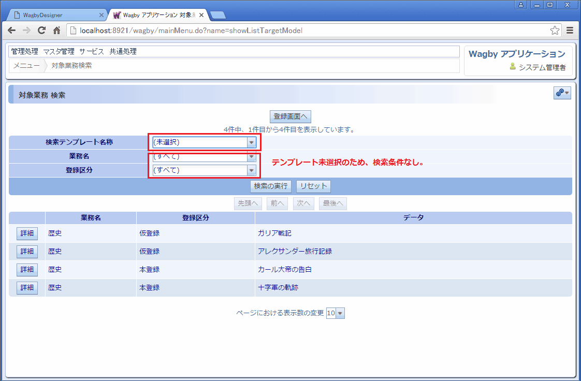Open 詳細 for the アレクサンダー旅行記録 row

pos(27,252)
